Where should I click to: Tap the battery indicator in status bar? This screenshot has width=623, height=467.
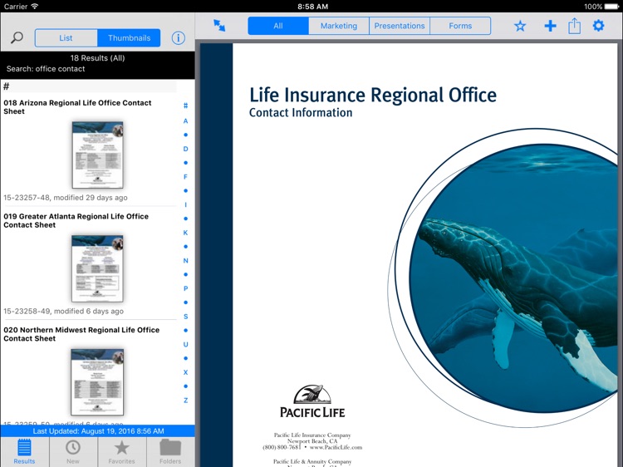(612, 7)
